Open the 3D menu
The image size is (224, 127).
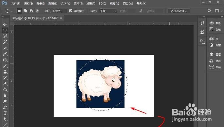[x=102, y=3]
